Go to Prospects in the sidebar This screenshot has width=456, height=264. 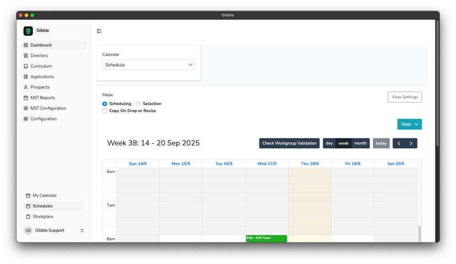coord(40,87)
